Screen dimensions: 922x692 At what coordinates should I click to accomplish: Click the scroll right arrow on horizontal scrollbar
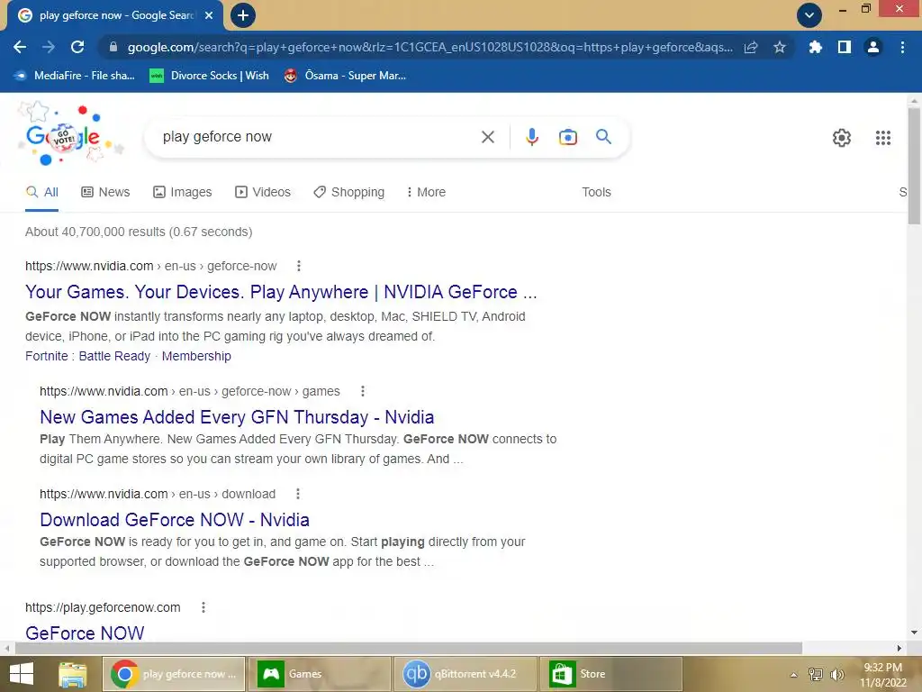[899, 648]
